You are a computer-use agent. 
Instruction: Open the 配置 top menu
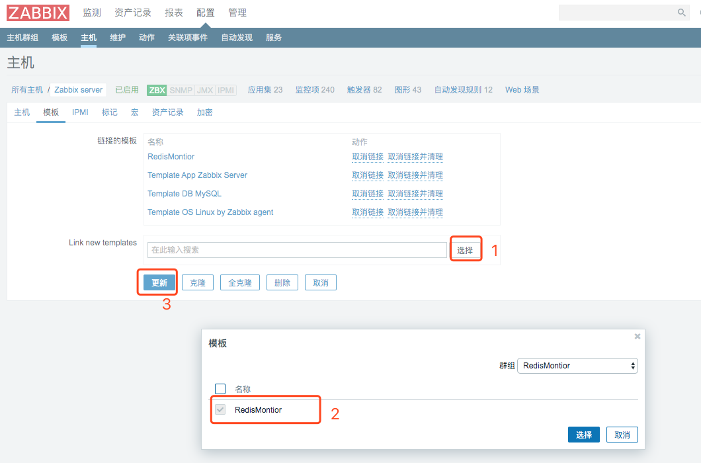[x=206, y=13]
